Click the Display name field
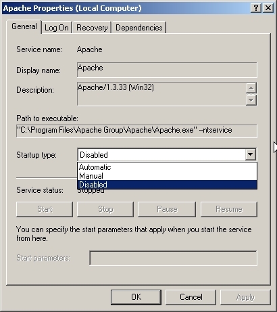This screenshot has width=277, height=312. tap(167, 70)
